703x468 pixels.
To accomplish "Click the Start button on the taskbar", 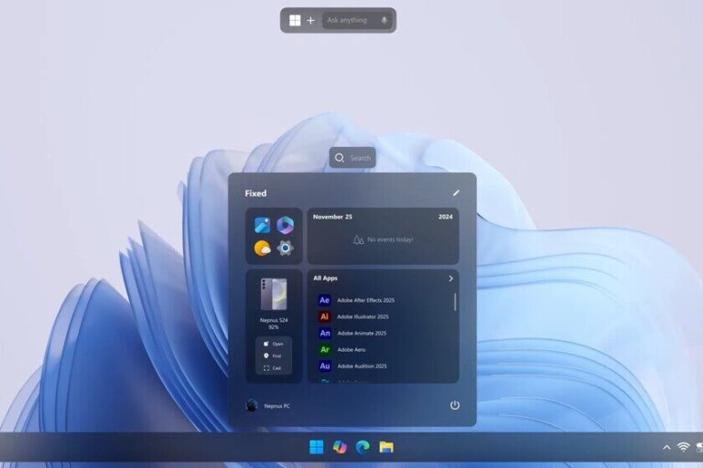I will pos(317,446).
